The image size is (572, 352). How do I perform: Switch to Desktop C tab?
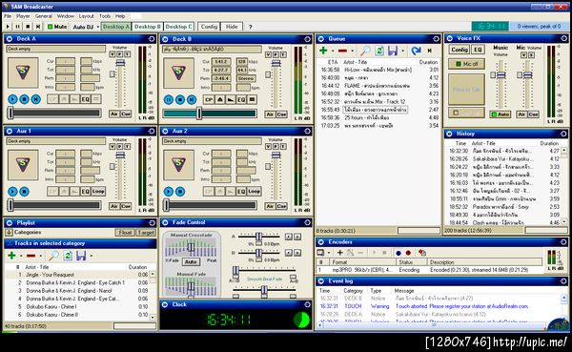coord(179,27)
